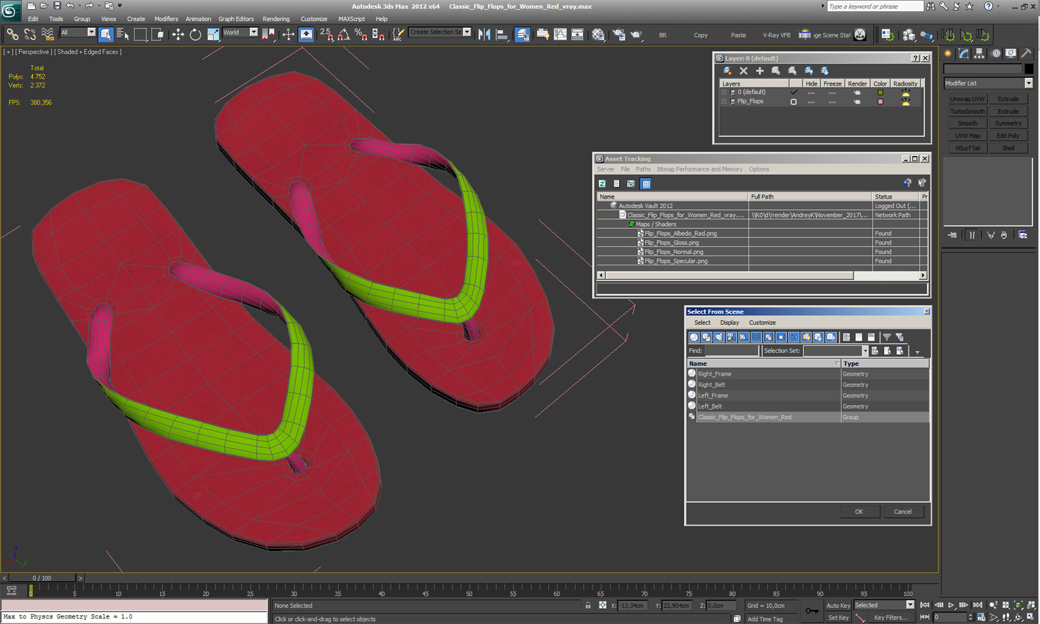
Task: Toggle Display Geometry filter in Select From Scene
Action: (694, 337)
